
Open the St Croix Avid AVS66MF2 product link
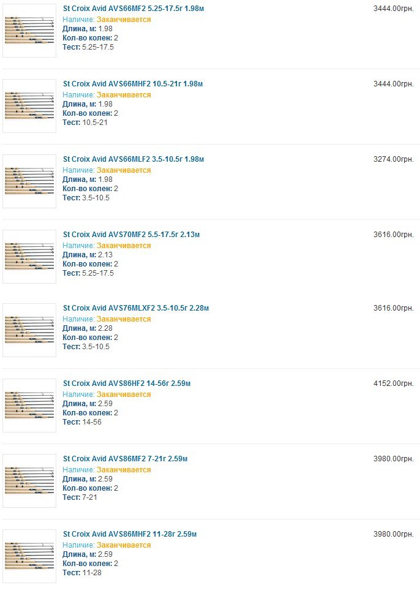pyautogui.click(x=133, y=9)
